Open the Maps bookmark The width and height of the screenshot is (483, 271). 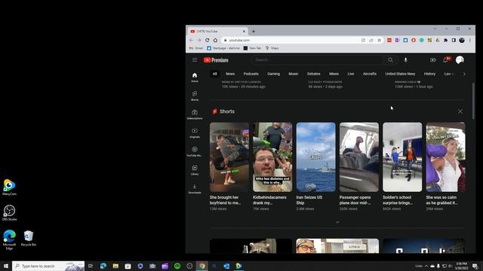click(x=272, y=48)
